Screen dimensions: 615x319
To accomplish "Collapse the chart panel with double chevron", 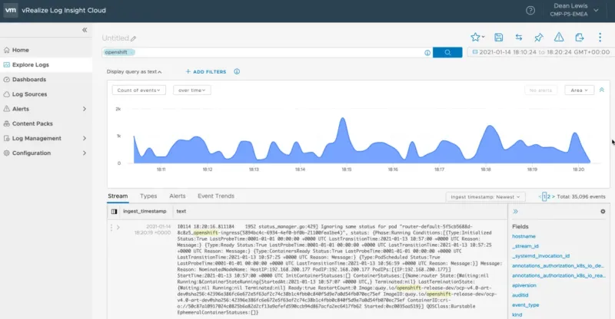I will 601,90.
